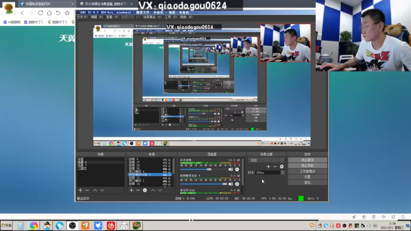Viewport: 411px width, 231px height.
Task: Click the 停止录制 stop recording button
Action: pyautogui.click(x=307, y=165)
